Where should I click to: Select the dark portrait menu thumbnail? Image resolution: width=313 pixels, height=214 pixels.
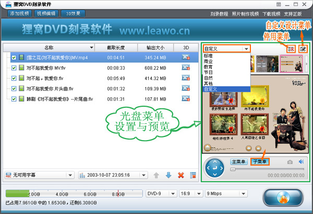coord(267,64)
